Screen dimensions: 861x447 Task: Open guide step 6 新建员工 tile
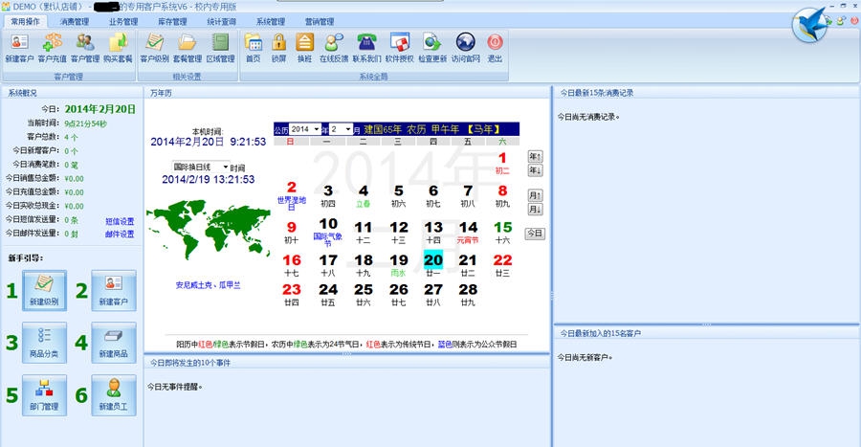coord(114,395)
